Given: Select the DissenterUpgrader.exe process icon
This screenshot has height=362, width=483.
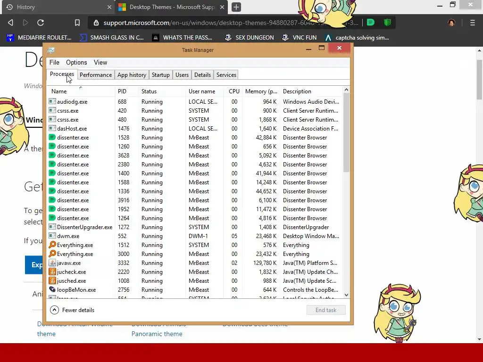Looking at the screenshot, I should 52,227.
